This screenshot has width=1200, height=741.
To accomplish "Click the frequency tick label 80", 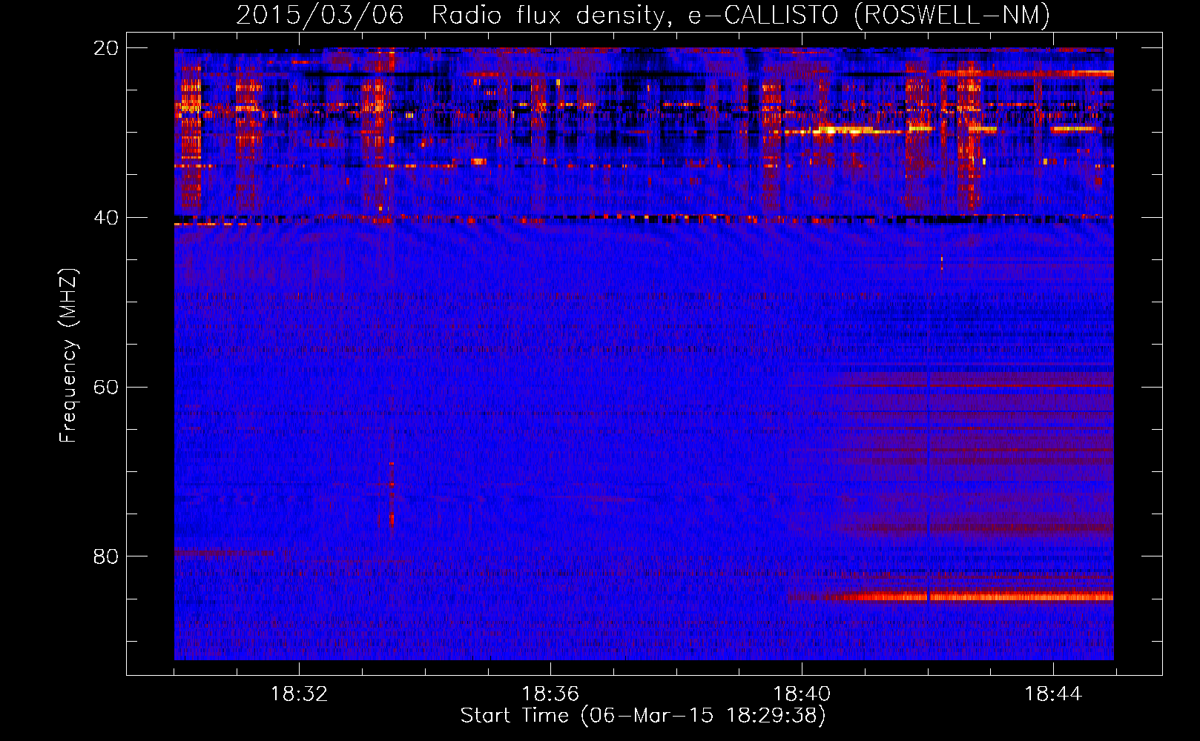I will click(106, 556).
